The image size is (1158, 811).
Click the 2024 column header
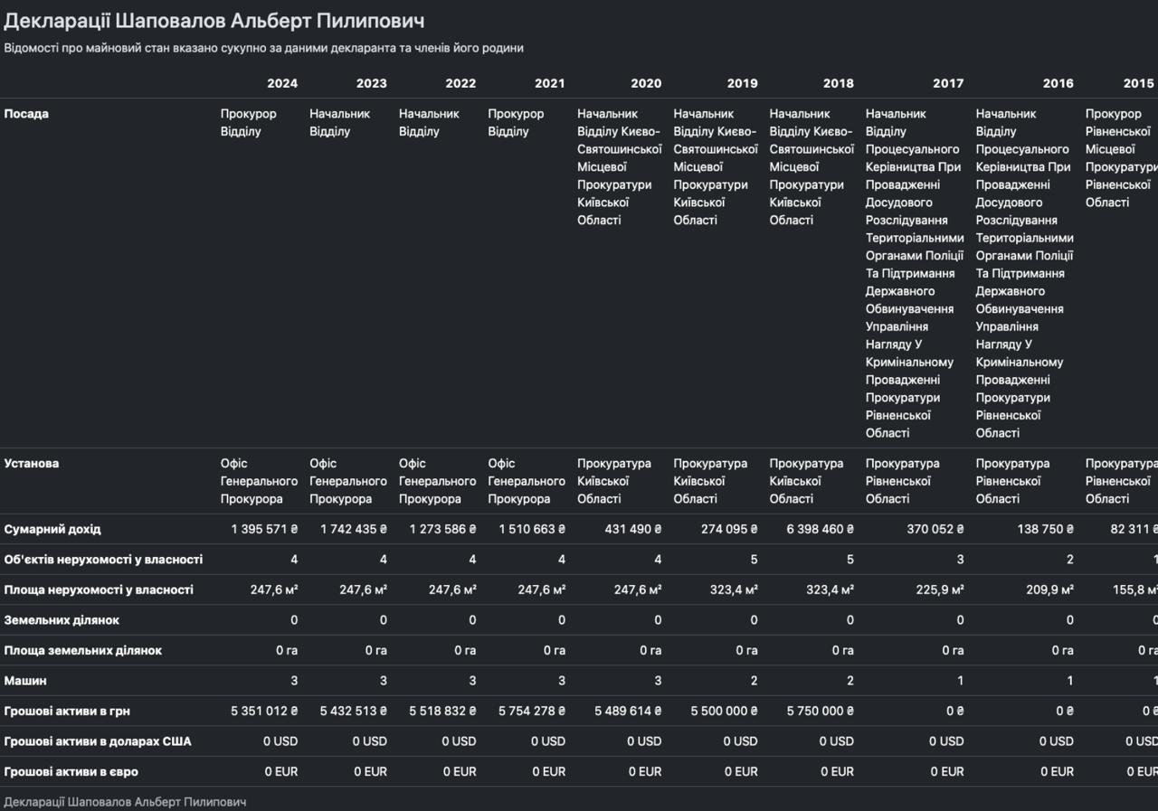[x=282, y=83]
